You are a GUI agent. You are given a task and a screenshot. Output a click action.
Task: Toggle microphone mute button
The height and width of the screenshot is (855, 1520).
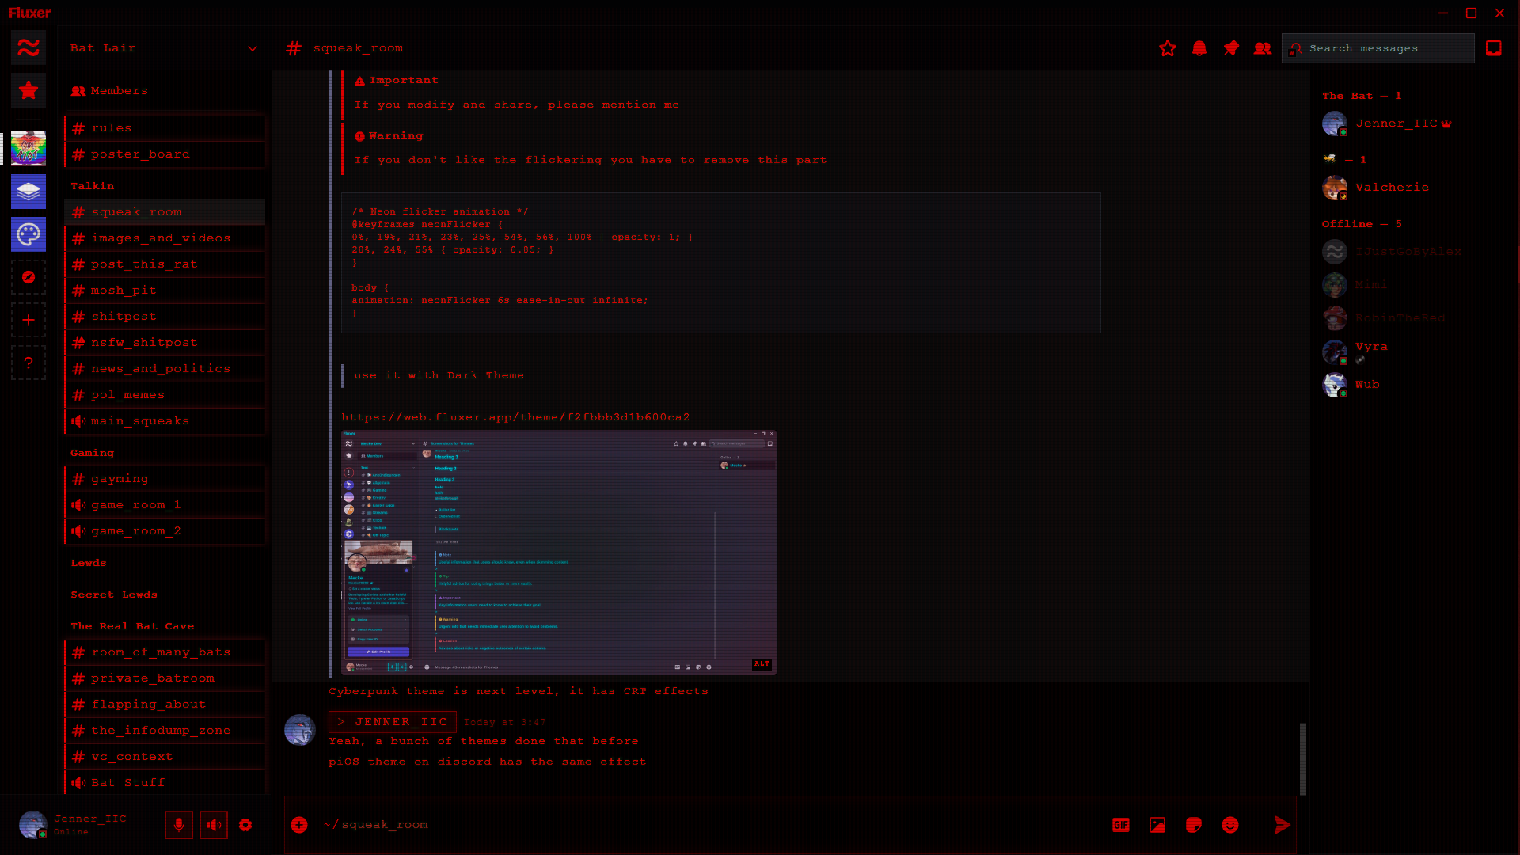[x=179, y=825]
